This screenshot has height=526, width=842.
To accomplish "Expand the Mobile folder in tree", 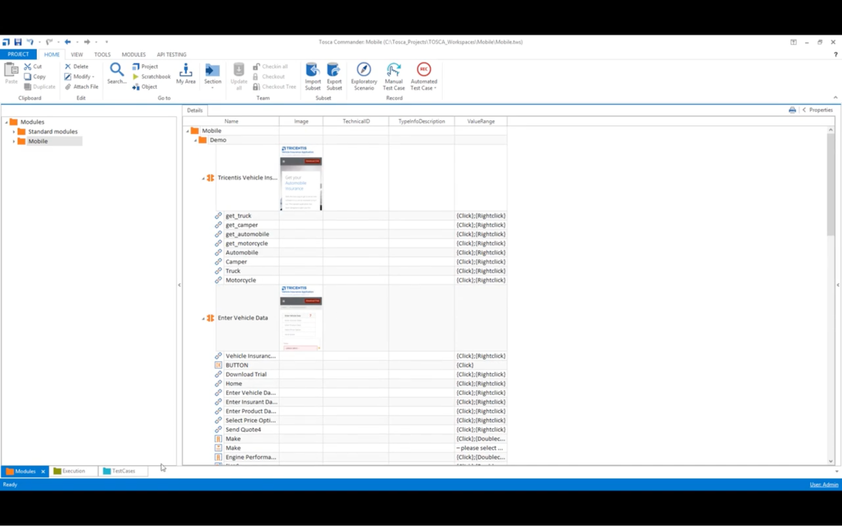I will pyautogui.click(x=13, y=141).
